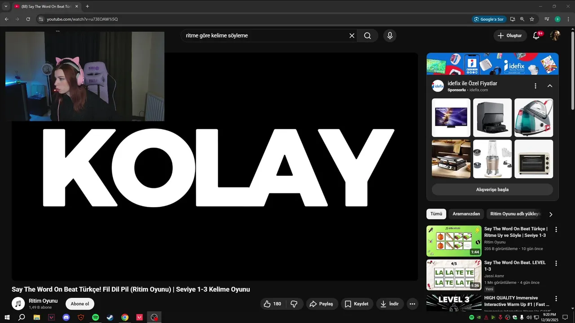Open menu for HIGH QUALITY Immersive video suggestion

556,299
